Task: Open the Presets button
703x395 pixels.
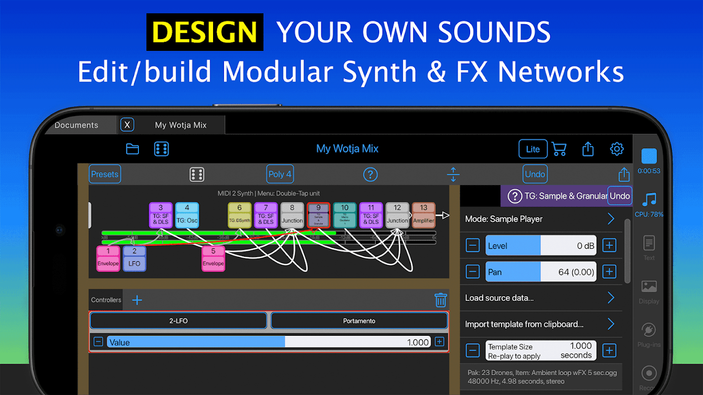Action: pos(105,174)
